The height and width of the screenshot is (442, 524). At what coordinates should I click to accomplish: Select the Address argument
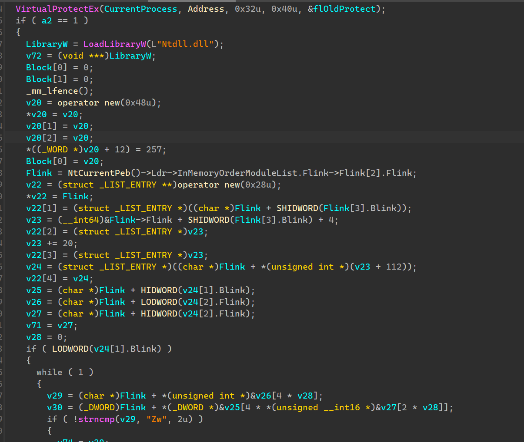pos(206,9)
